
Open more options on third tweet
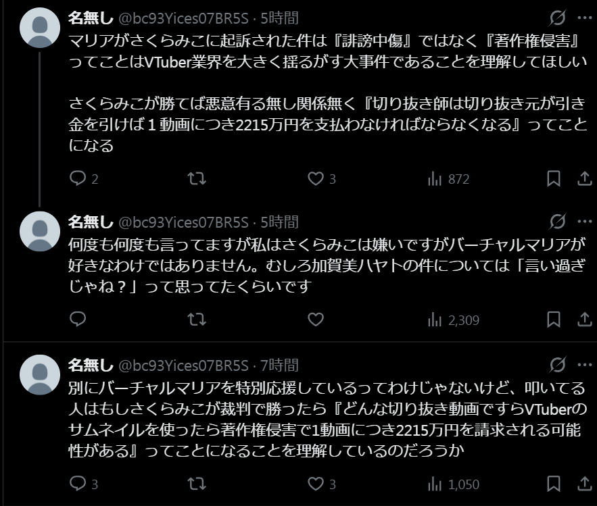(x=583, y=365)
